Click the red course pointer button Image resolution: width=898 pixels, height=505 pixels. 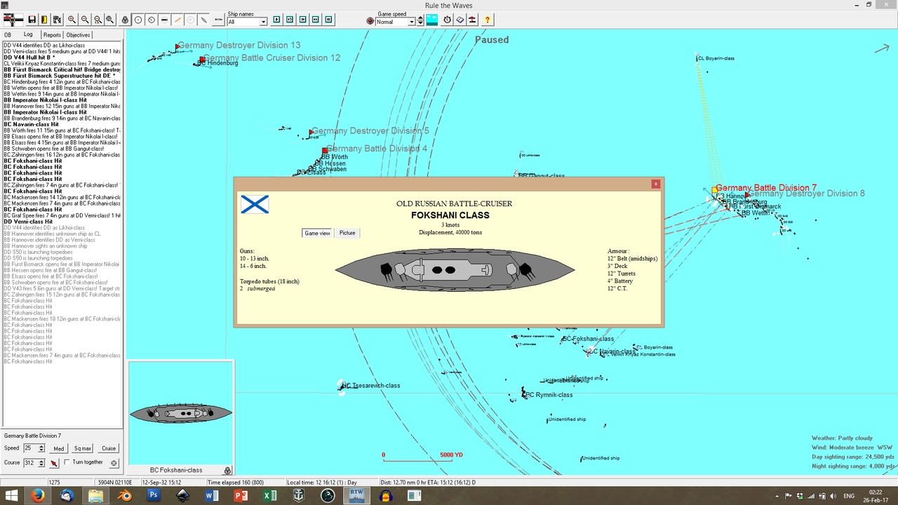pos(54,462)
